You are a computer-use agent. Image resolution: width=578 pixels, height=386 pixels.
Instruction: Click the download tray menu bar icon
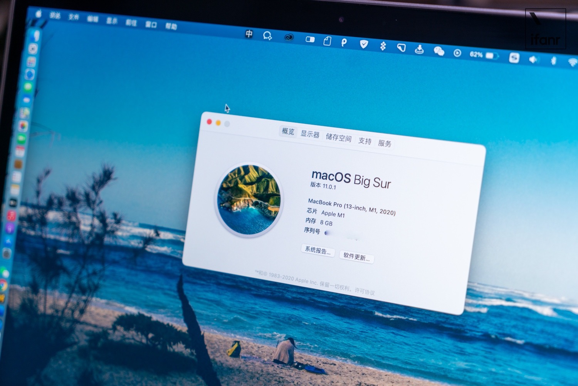[419, 49]
